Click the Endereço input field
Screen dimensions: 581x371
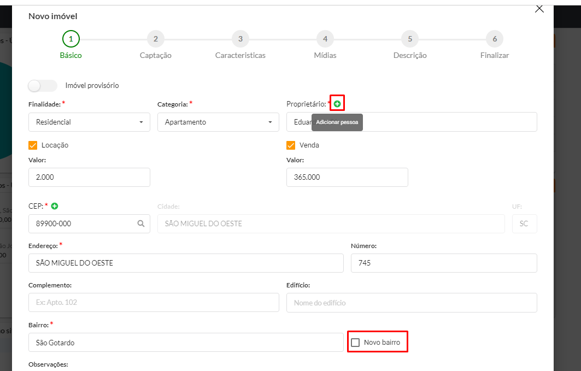pos(186,263)
